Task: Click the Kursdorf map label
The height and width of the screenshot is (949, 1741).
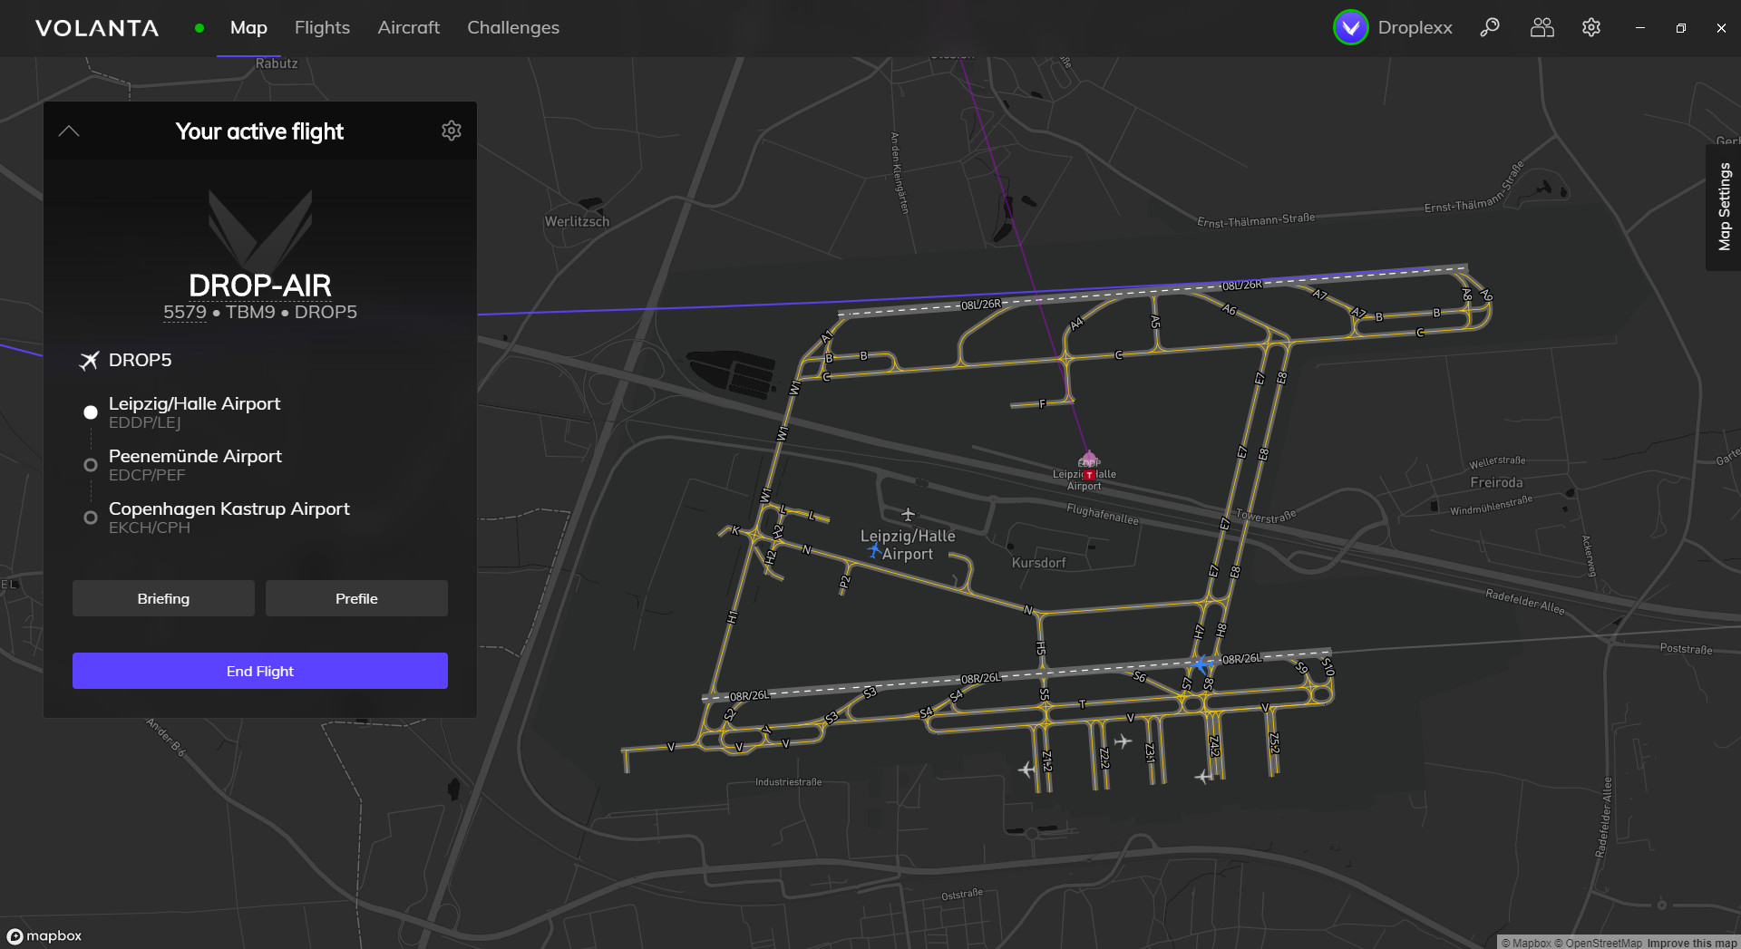Action: (x=1038, y=563)
